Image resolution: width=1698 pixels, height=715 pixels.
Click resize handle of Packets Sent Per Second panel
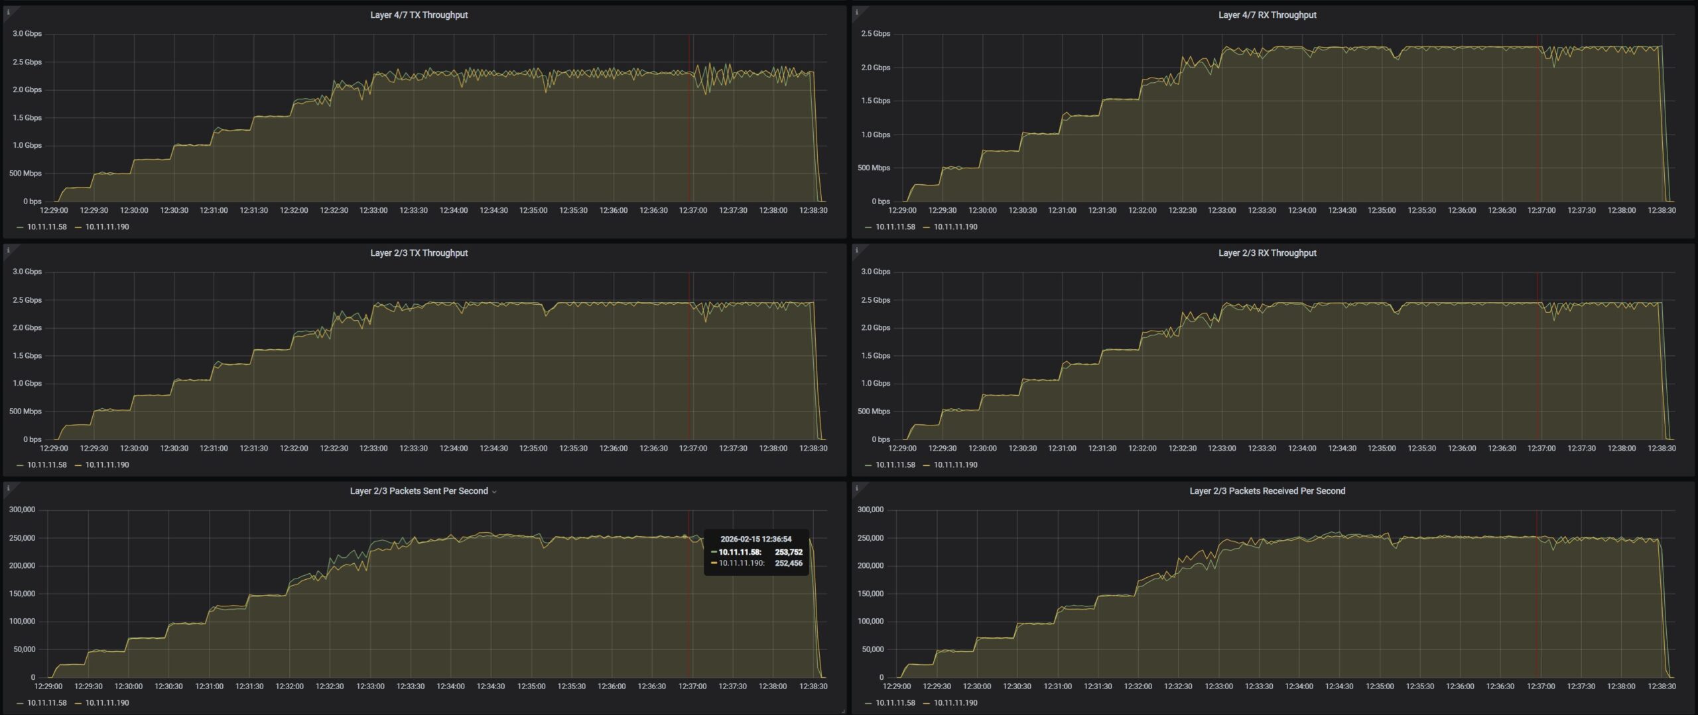point(843,711)
